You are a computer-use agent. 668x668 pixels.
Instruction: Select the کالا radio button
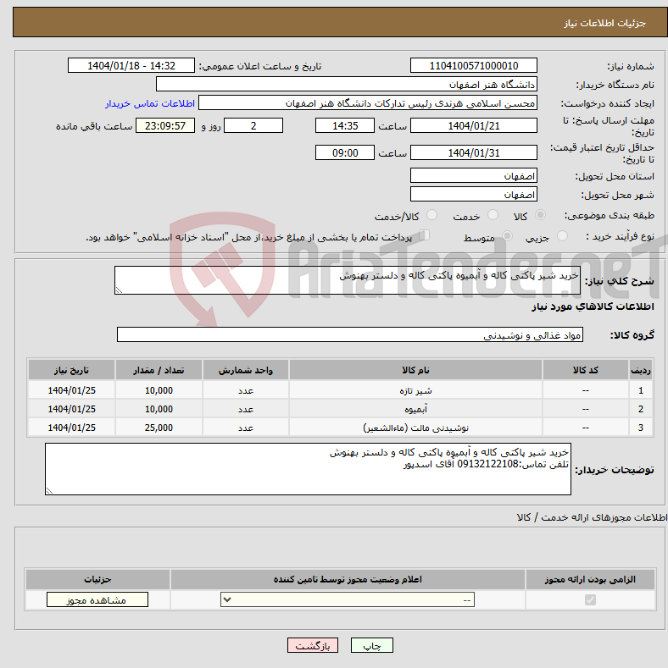coord(540,215)
